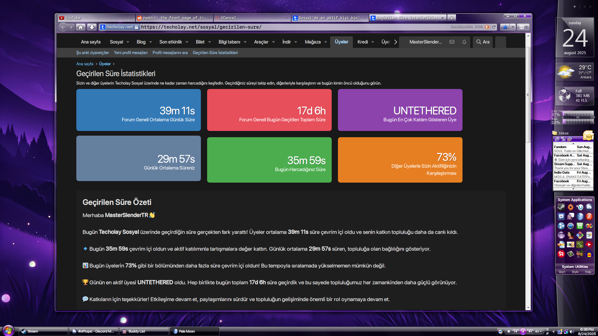Screen dimensions: 598x336
Task: Open the Ara search button
Action: click(x=483, y=42)
